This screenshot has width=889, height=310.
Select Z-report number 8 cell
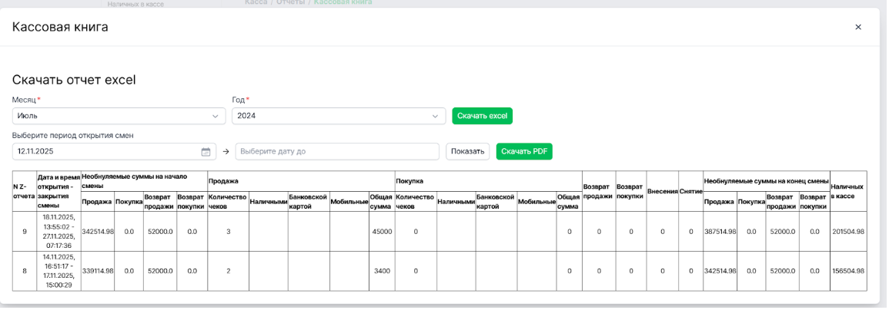click(25, 271)
